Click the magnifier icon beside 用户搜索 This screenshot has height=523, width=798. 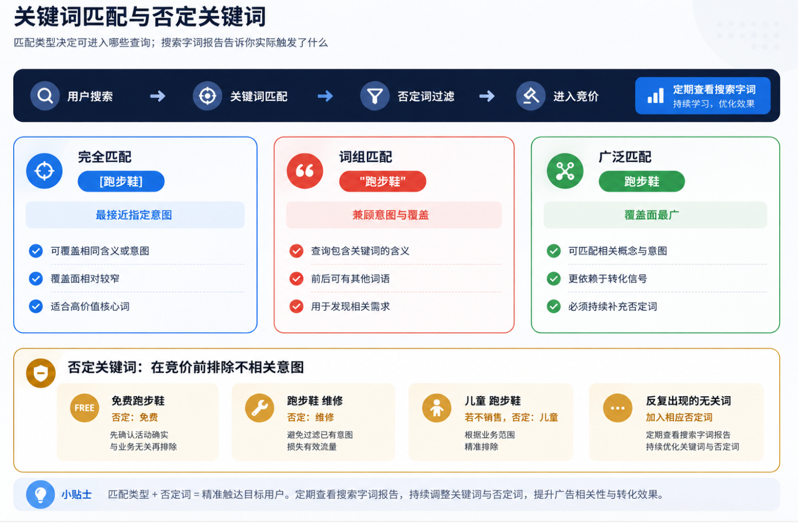coord(45,96)
